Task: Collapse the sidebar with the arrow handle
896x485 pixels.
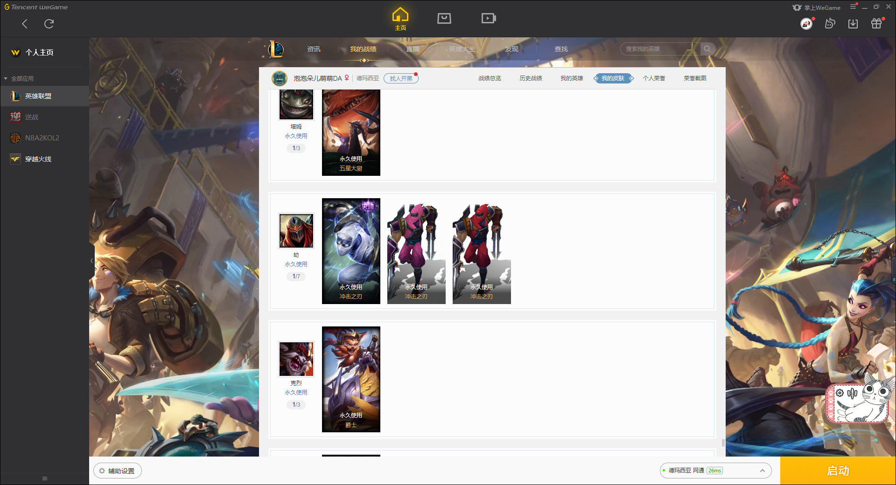Action: click(91, 261)
